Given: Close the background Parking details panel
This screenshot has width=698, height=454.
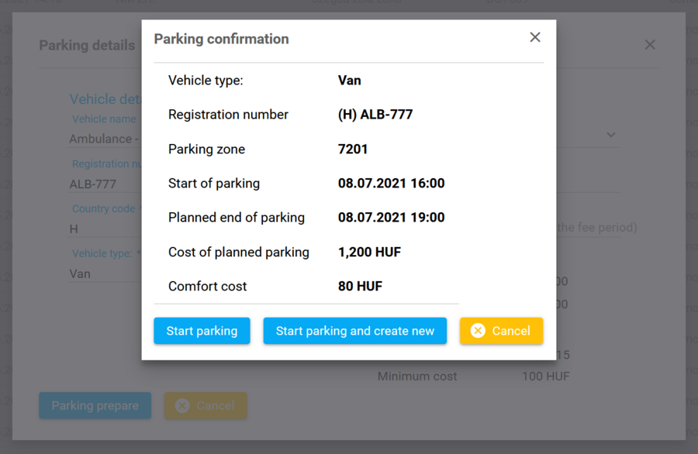Looking at the screenshot, I should 650,45.
